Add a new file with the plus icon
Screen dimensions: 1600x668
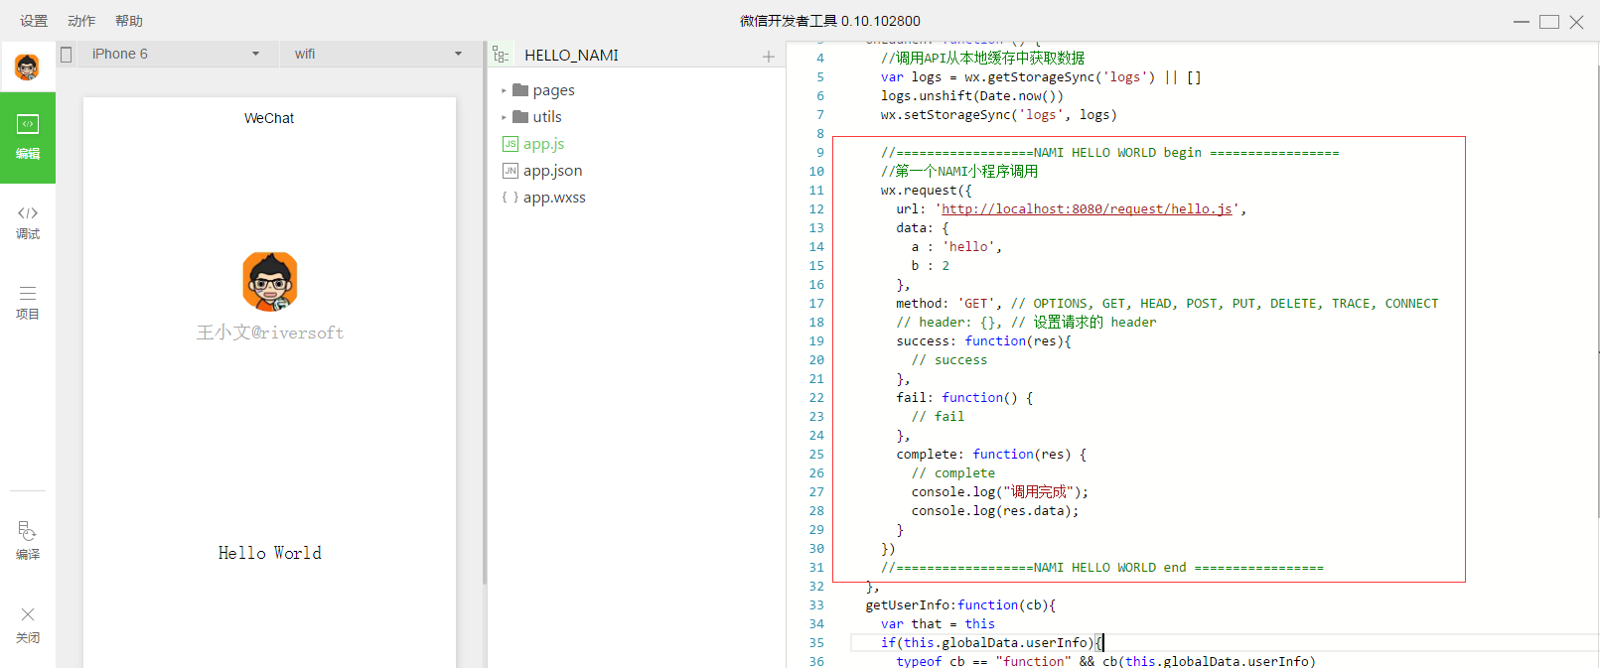(768, 57)
